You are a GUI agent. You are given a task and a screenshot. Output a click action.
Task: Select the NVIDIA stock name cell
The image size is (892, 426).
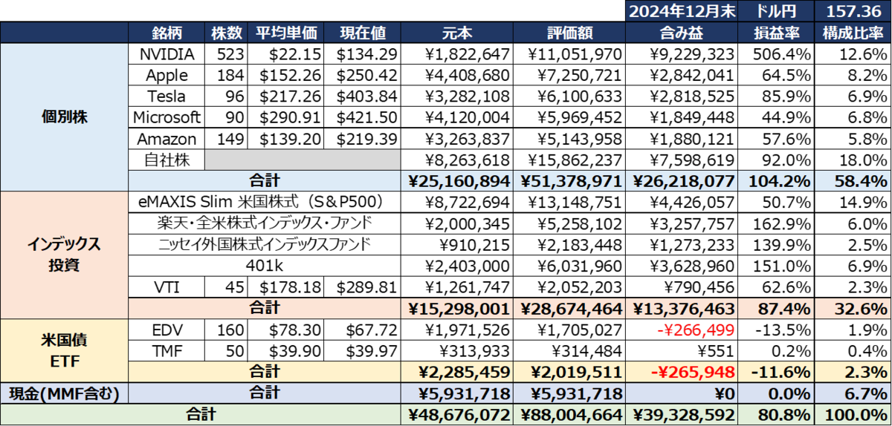(x=167, y=54)
